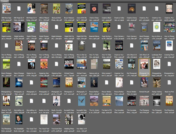Image resolution: width=176 pixels, height=134 pixels.
Task: Open the Essential Elements portrait photography cover
Action: point(94,27)
